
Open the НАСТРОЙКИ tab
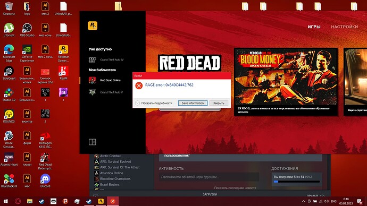click(x=344, y=27)
